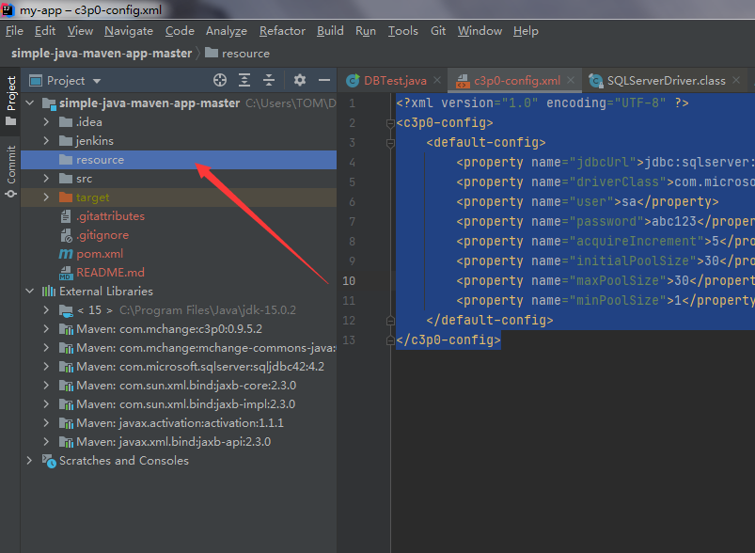Click line number 10 in the gutter

click(348, 280)
